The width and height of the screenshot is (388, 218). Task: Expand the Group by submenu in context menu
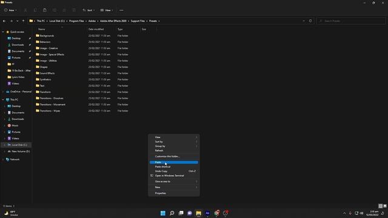click(174, 146)
